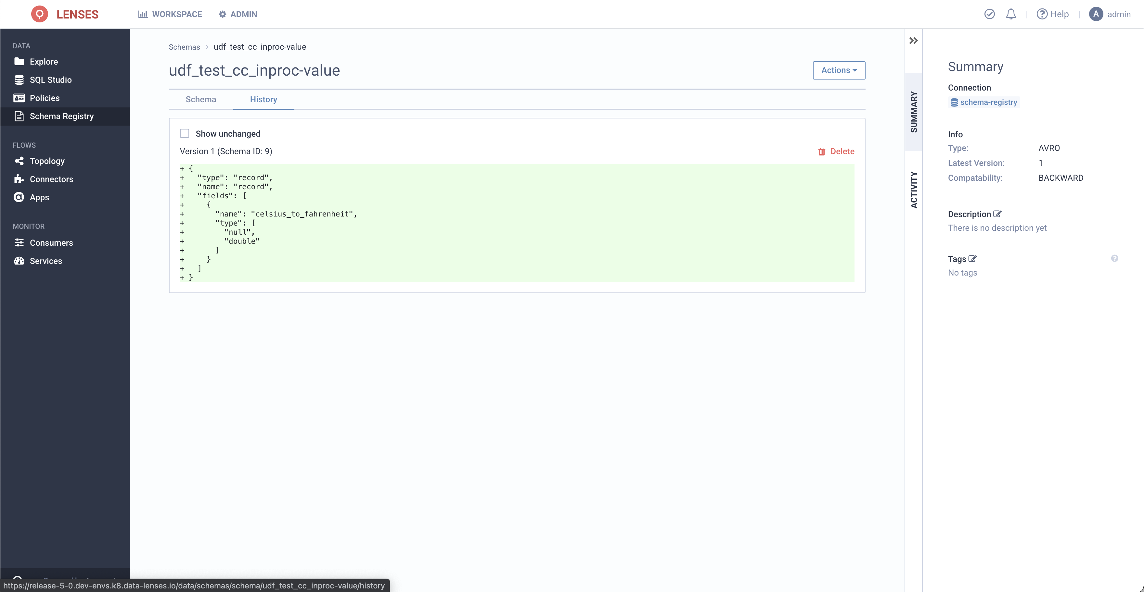This screenshot has width=1144, height=592.
Task: Click the Connectors puzzle icon
Action: coord(19,179)
